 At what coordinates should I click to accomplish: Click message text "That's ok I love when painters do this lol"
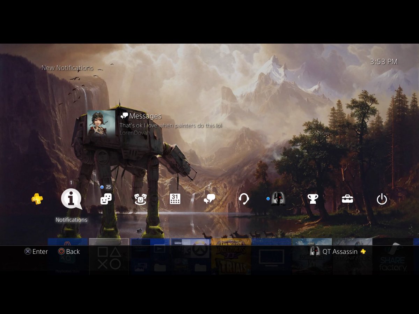pos(171,125)
